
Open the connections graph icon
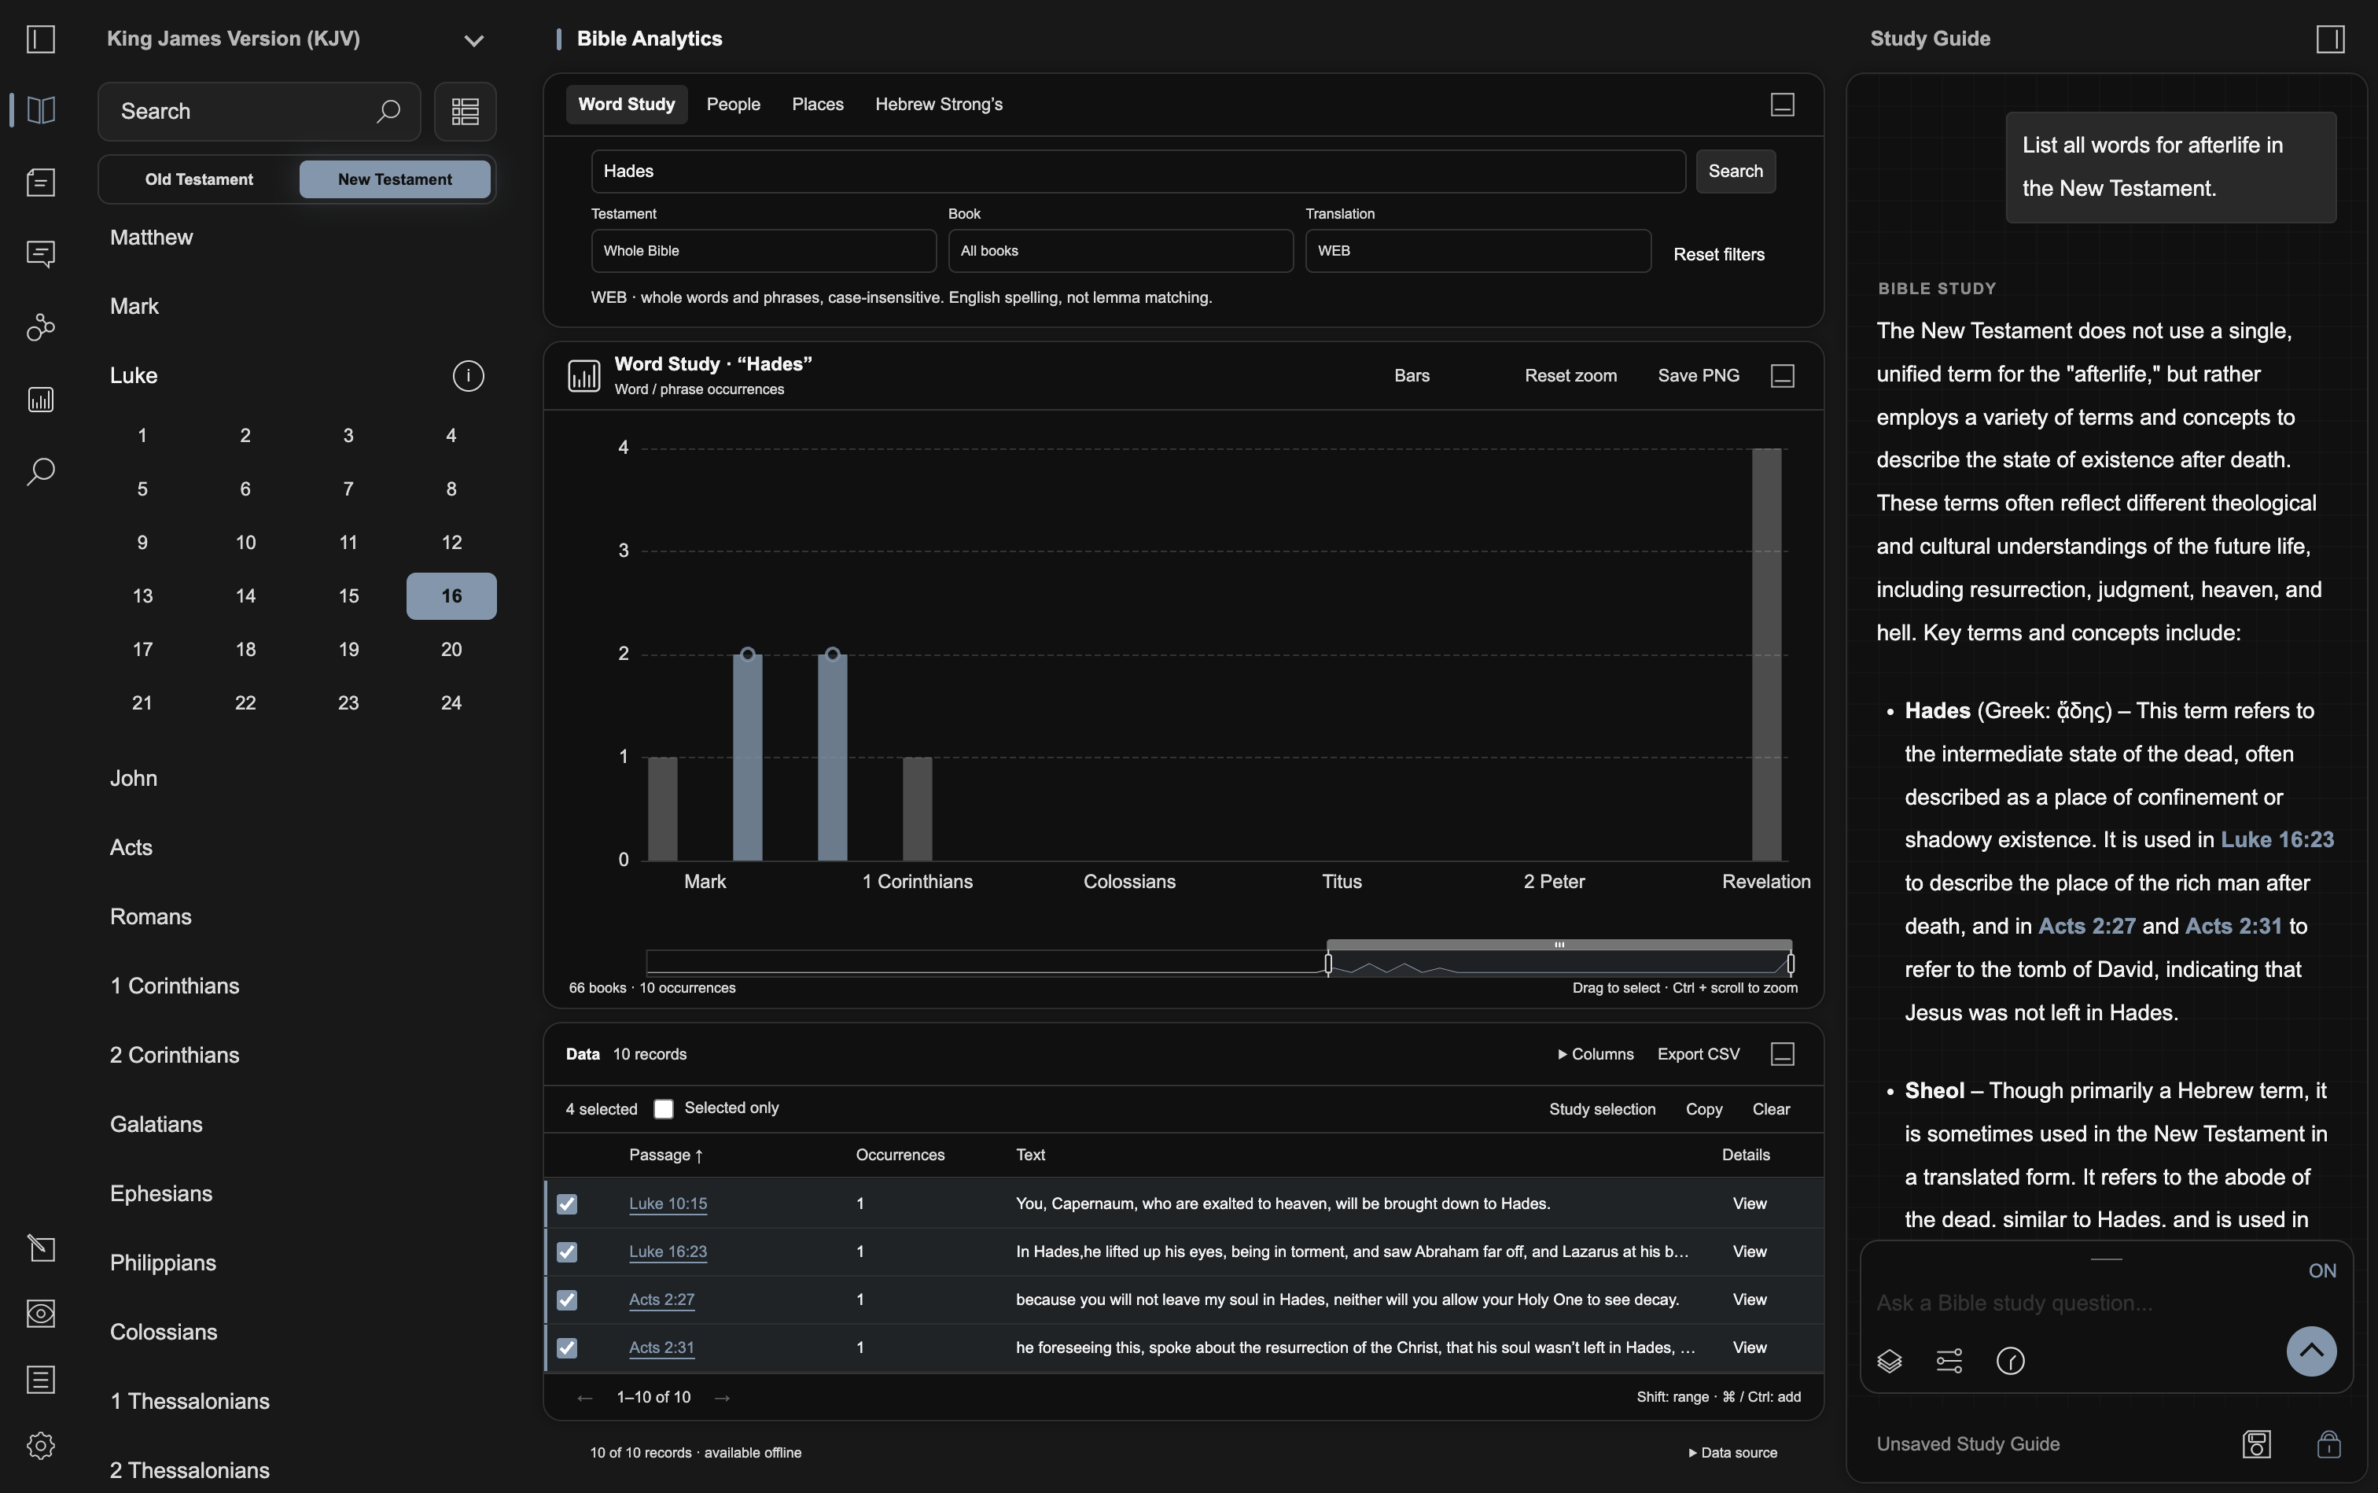tap(40, 327)
